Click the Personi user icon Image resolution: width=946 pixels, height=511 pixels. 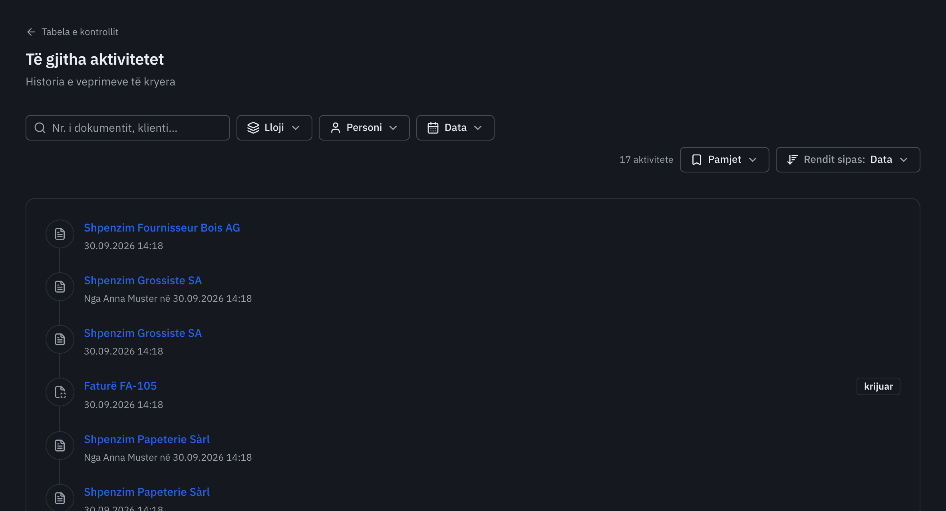[336, 128]
